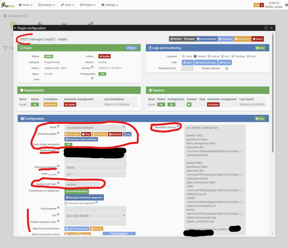Open the Mqtt2_packages log
The image size is (288, 248).
[x=206, y=62]
